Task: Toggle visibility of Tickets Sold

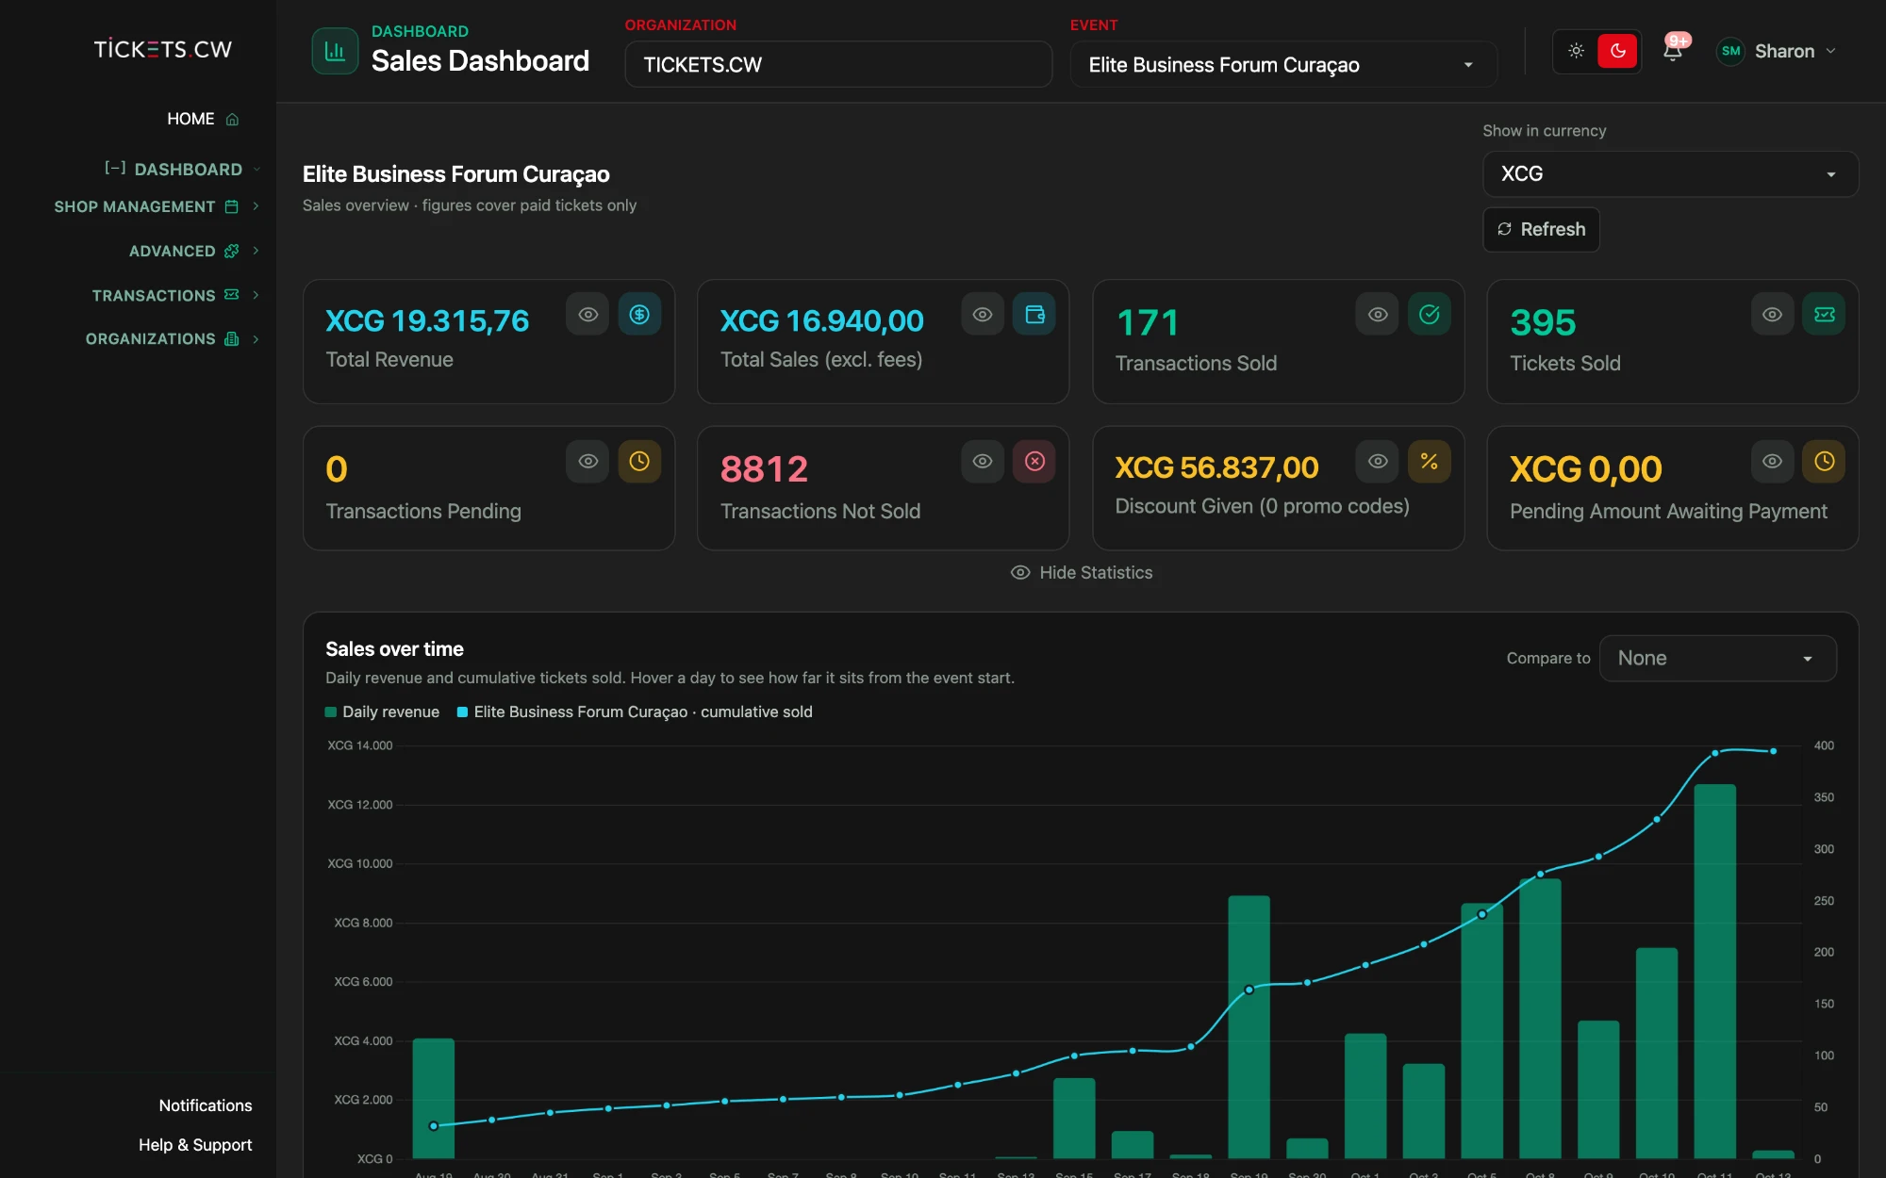Action: click(1773, 315)
